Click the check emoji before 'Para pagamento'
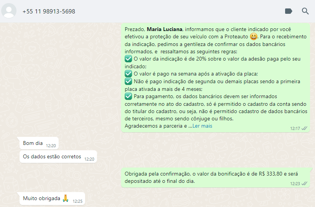Screen dimensions: 315x207 tap(128, 96)
